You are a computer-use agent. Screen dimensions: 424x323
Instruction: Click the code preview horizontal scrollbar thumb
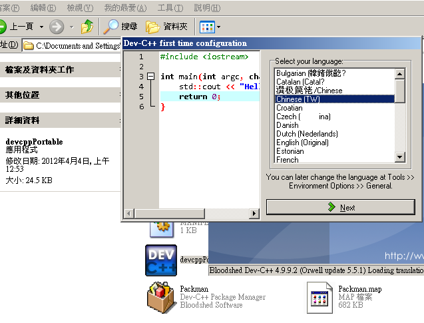170,213
